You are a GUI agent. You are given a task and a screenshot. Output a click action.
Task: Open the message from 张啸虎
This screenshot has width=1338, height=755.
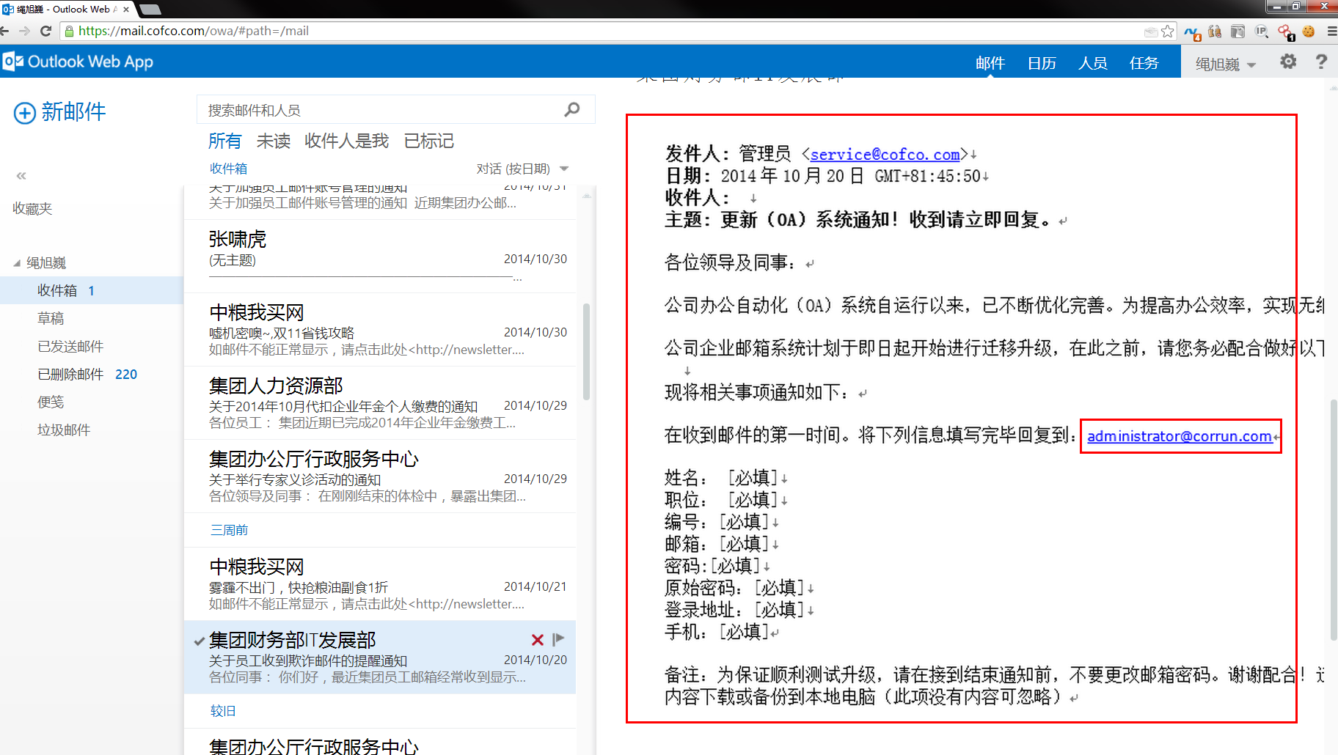(380, 257)
